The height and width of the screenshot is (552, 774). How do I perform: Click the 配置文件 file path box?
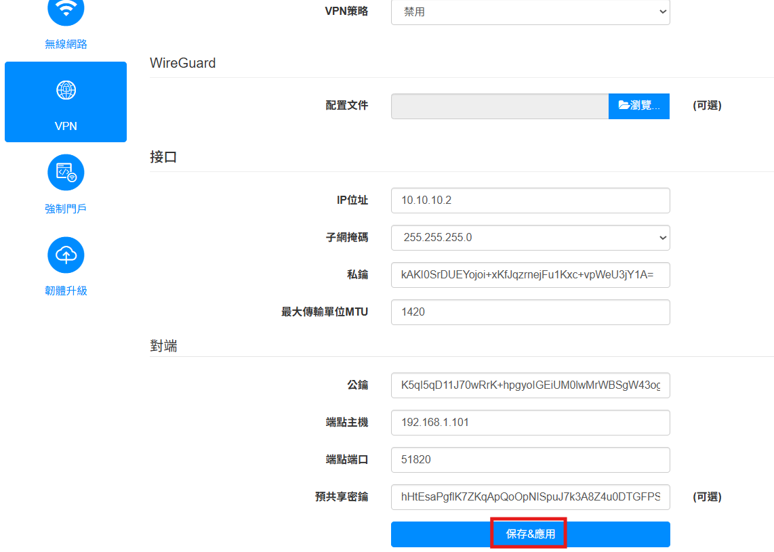(x=500, y=106)
